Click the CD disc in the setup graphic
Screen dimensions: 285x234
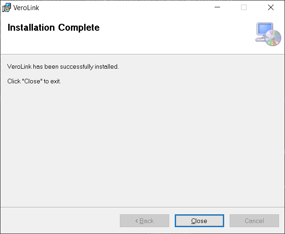273,38
